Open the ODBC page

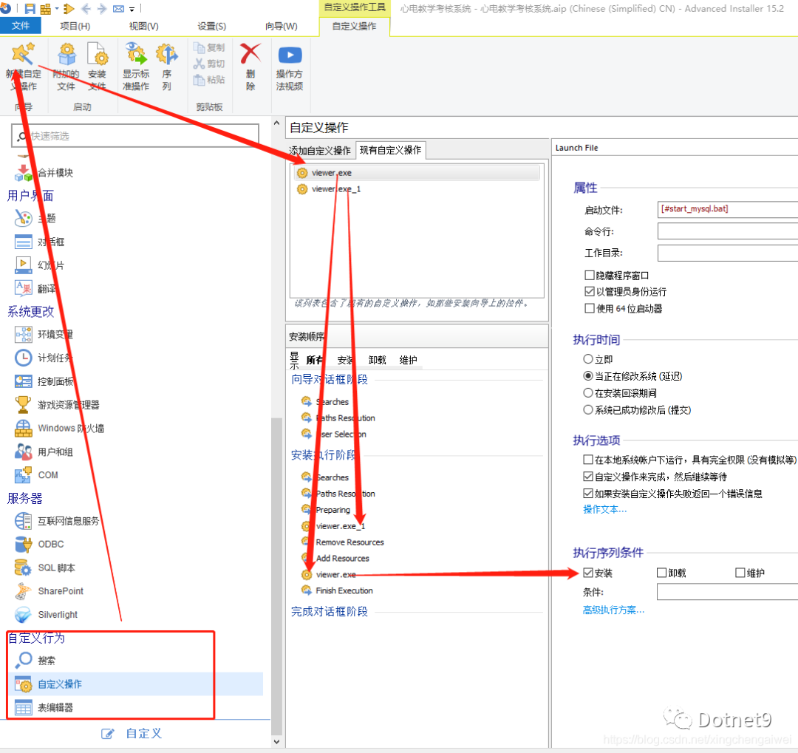(40, 545)
